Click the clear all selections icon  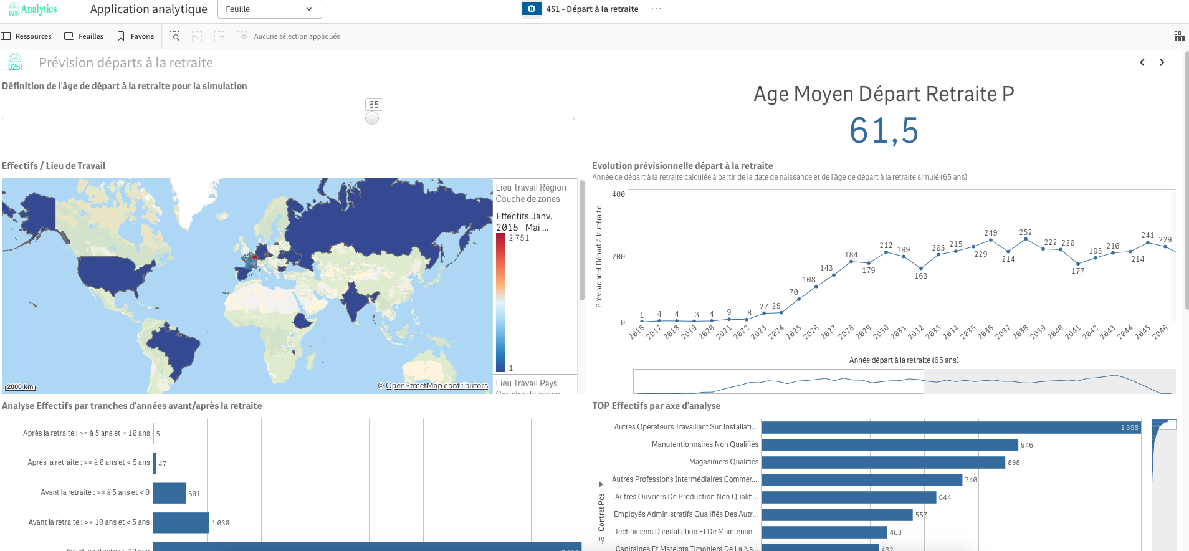tap(242, 37)
